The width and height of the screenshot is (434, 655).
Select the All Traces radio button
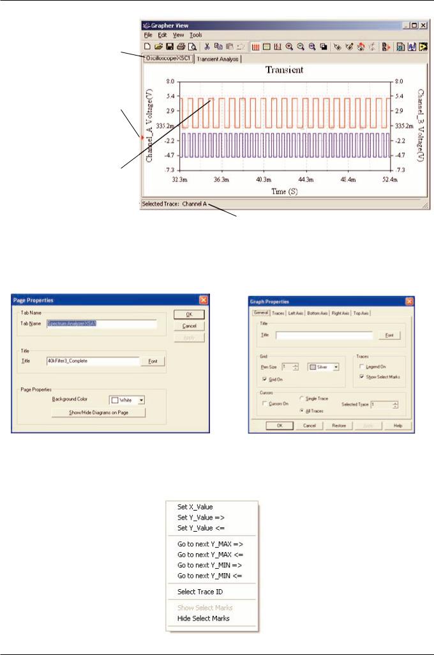pos(301,411)
